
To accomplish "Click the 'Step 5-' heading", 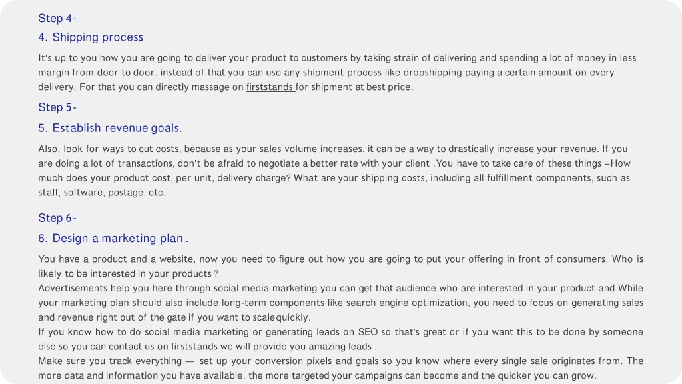I will (x=57, y=107).
